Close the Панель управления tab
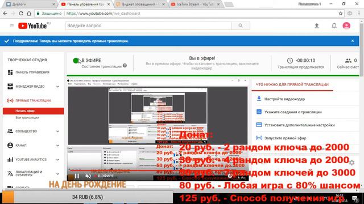 pyautogui.click(x=109, y=4)
